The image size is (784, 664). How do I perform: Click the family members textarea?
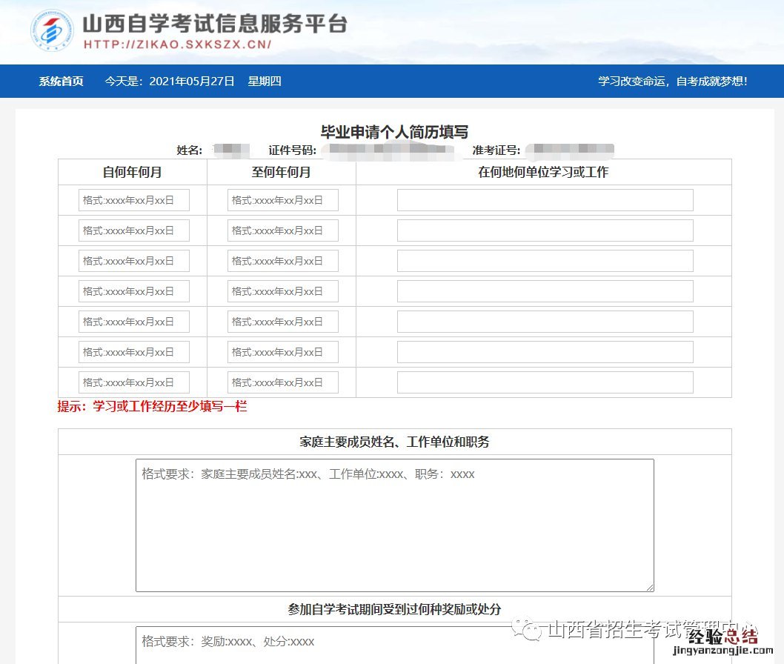(x=394, y=525)
